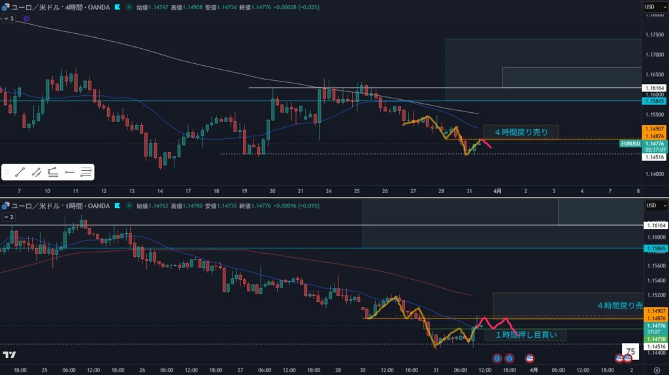Click the 1.15845 cyan price label on upper chart
Viewport: 669px width, 375px height.
click(x=654, y=101)
